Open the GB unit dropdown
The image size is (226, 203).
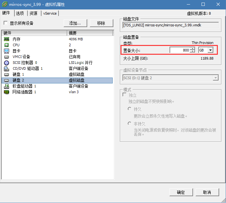click(210, 50)
